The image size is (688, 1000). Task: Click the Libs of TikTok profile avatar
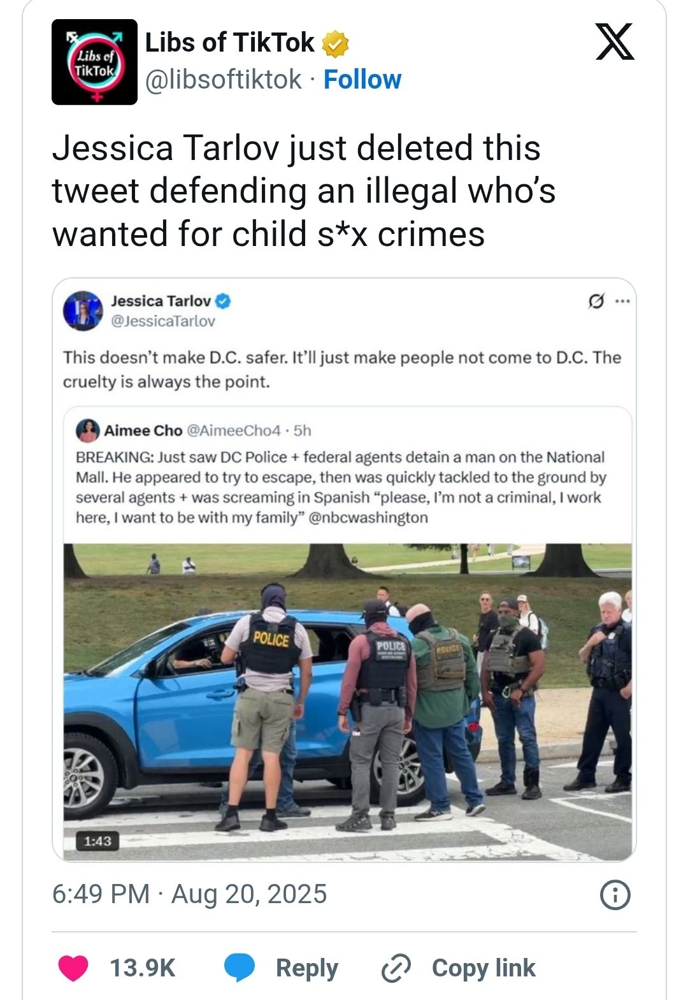[94, 62]
